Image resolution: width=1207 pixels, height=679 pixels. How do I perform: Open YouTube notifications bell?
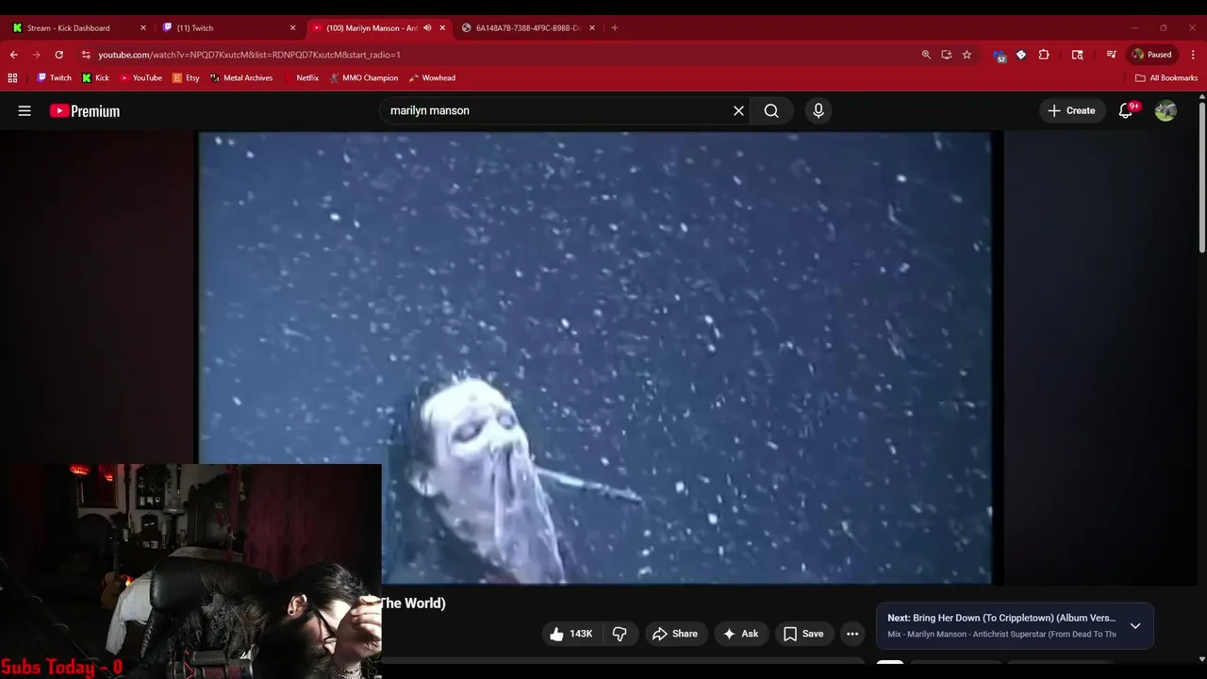(x=1126, y=110)
